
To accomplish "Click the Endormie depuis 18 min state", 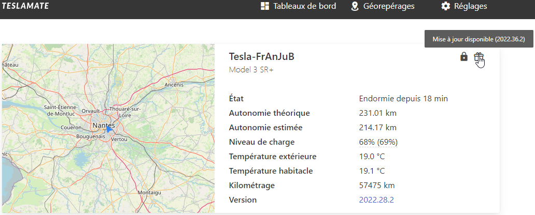I will 403,99.
